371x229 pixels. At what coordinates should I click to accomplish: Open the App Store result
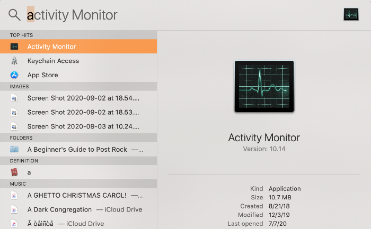tap(78, 75)
